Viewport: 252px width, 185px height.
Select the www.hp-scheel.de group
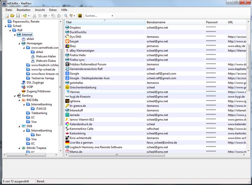point(43,69)
